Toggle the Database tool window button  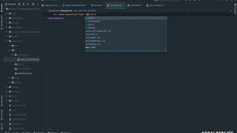[235, 9]
